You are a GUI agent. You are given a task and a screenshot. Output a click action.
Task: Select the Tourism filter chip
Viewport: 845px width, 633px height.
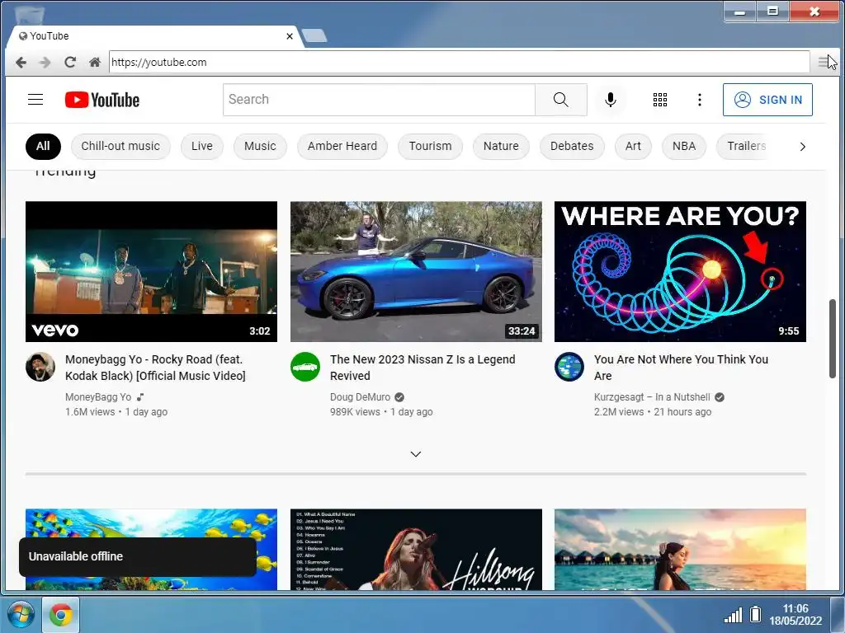point(430,147)
